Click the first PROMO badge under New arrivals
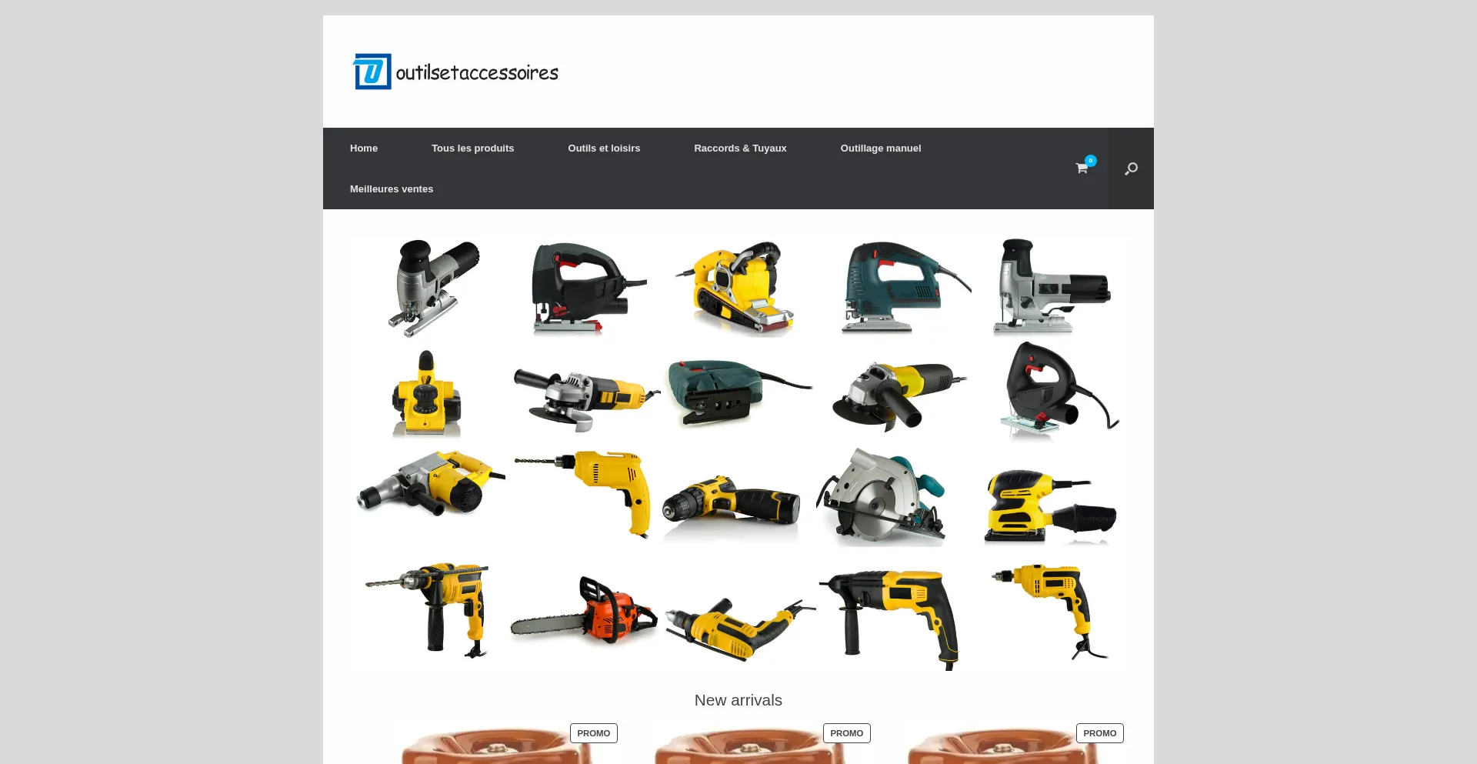Screen dimensions: 1477x764 point(593,732)
